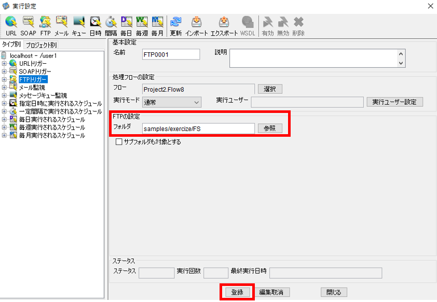This screenshot has width=437, height=302.
Task: Click the description box scroll down arrow
Action: [x=401, y=63]
